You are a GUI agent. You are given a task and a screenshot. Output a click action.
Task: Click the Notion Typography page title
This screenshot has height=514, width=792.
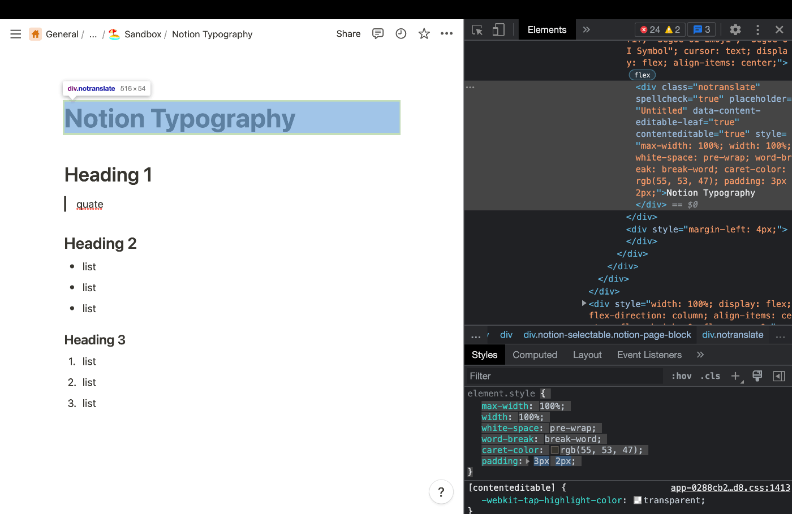231,118
